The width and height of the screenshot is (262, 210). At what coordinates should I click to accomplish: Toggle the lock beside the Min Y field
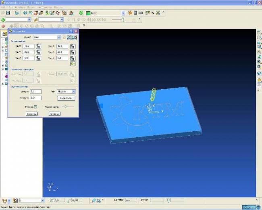(38, 52)
